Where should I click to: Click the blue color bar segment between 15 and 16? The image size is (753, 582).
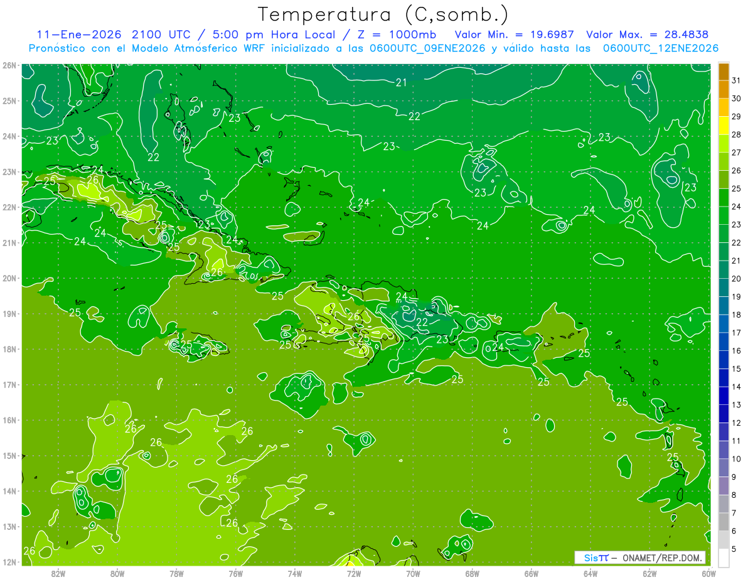tap(724, 360)
